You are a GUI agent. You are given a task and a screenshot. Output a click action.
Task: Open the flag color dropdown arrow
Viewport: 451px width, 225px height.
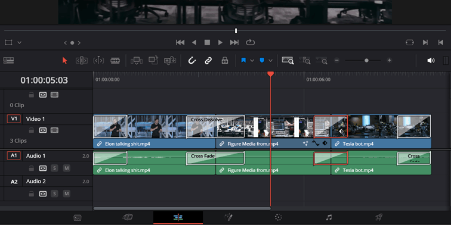252,61
